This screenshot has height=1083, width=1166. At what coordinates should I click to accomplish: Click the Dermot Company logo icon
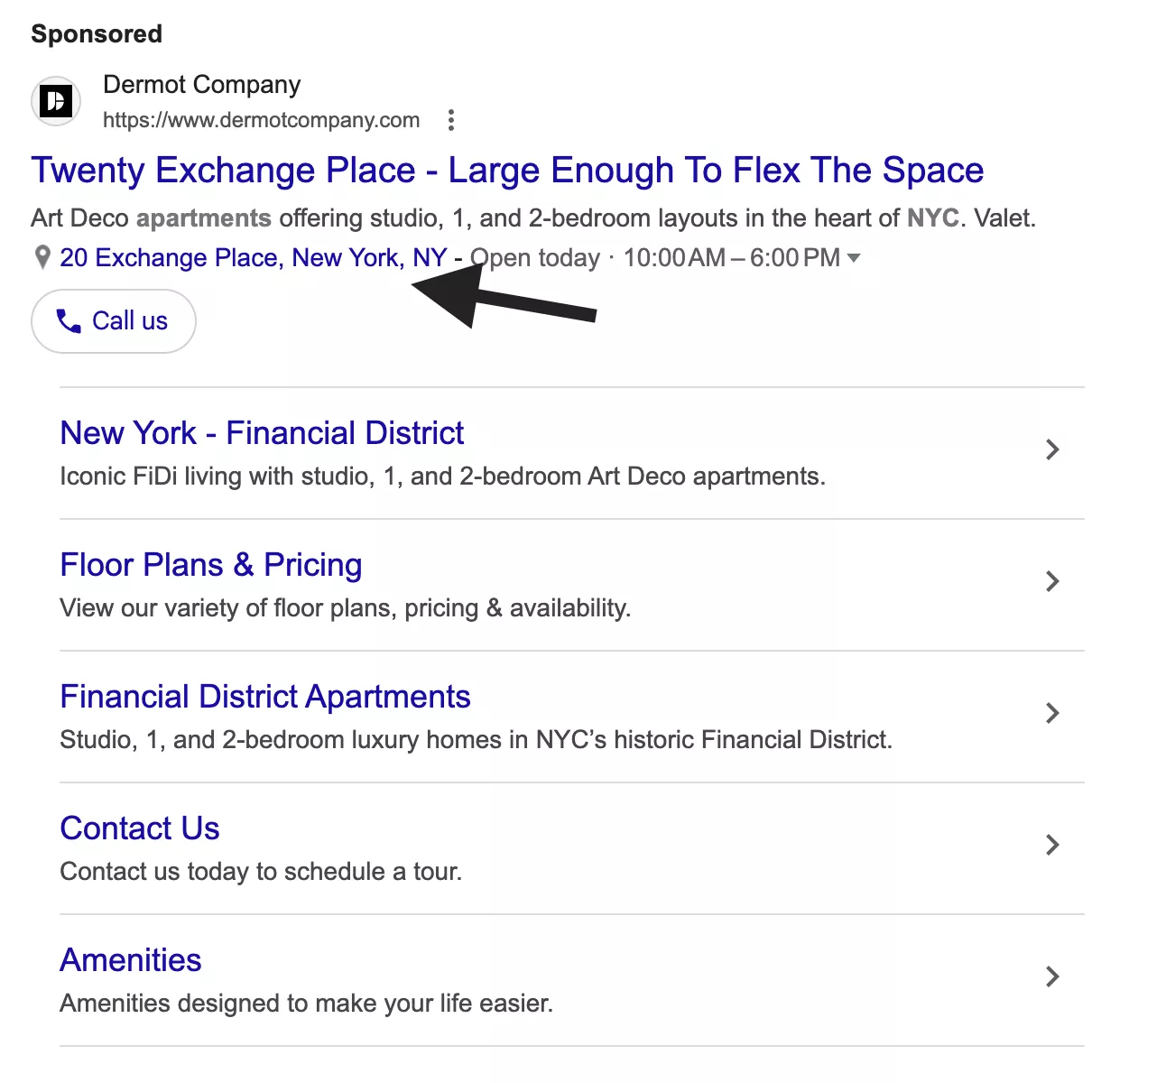[x=55, y=101]
